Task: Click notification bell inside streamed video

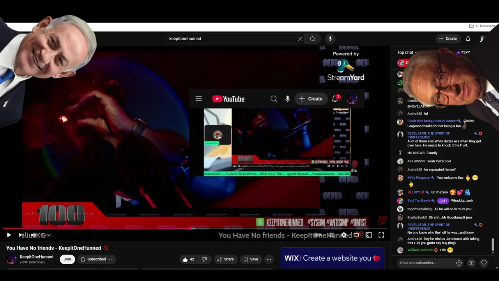Action: click(335, 99)
